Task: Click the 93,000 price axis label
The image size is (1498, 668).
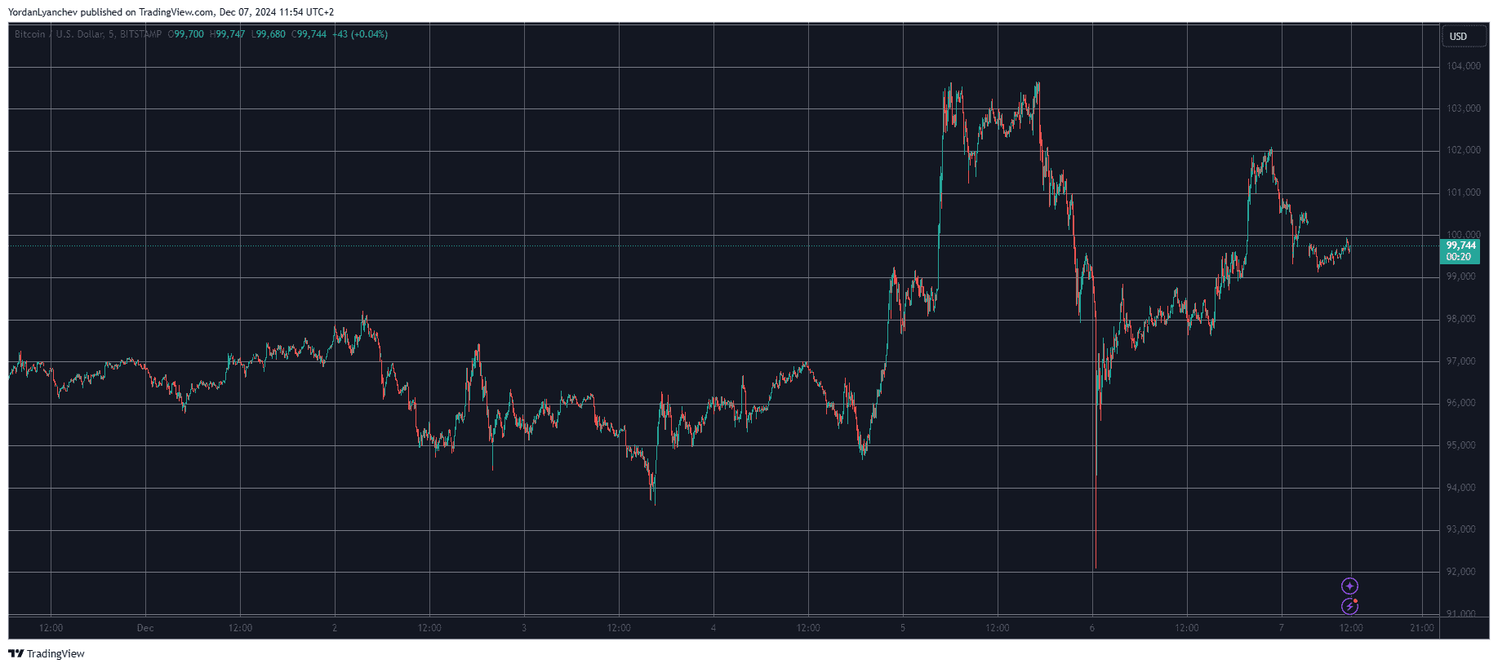Action: click(x=1461, y=529)
